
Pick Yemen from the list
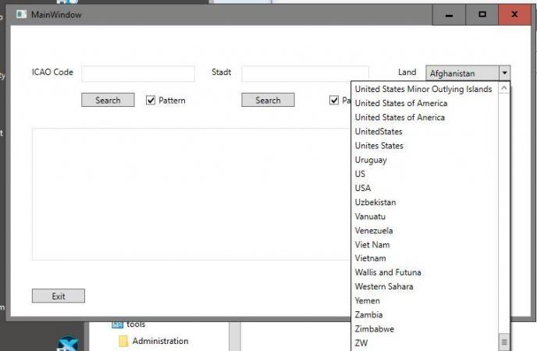(368, 301)
